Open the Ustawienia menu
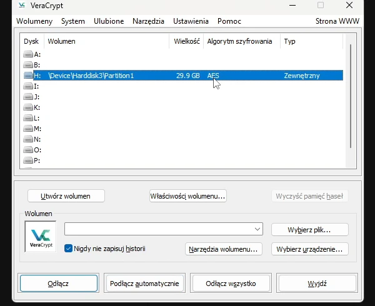Viewport: 375px width, 306px height. click(191, 21)
